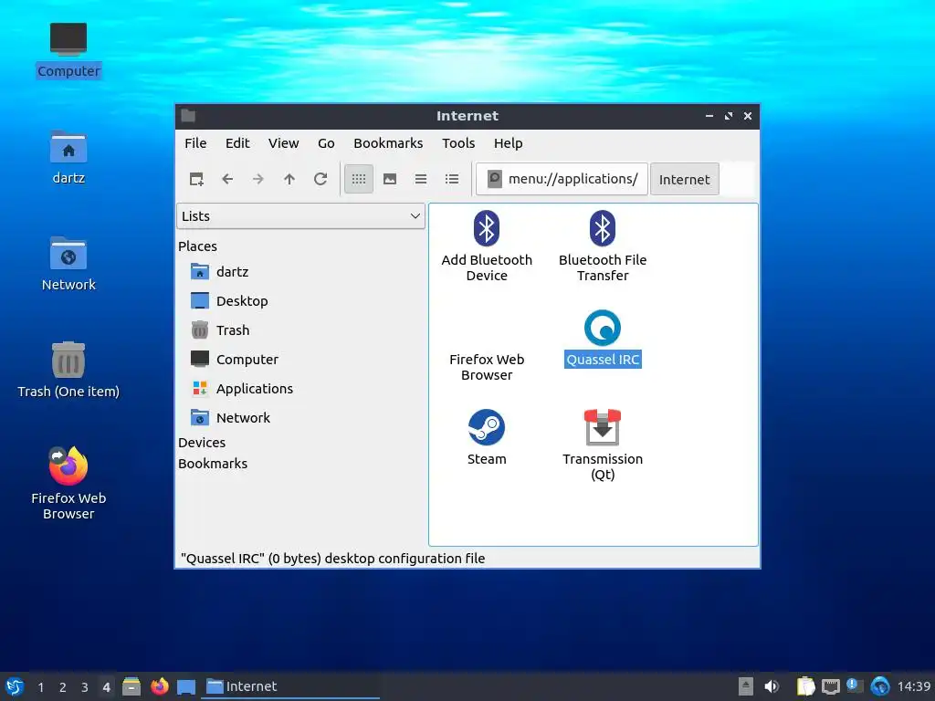The image size is (935, 701).
Task: Switch to workspace 2
Action: pos(63,687)
